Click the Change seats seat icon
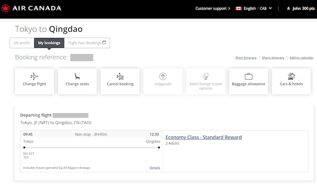317x184 pixels. (77, 76)
